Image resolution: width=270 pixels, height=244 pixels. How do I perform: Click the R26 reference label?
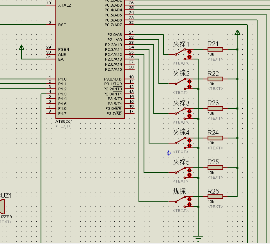pyautogui.click(x=213, y=191)
